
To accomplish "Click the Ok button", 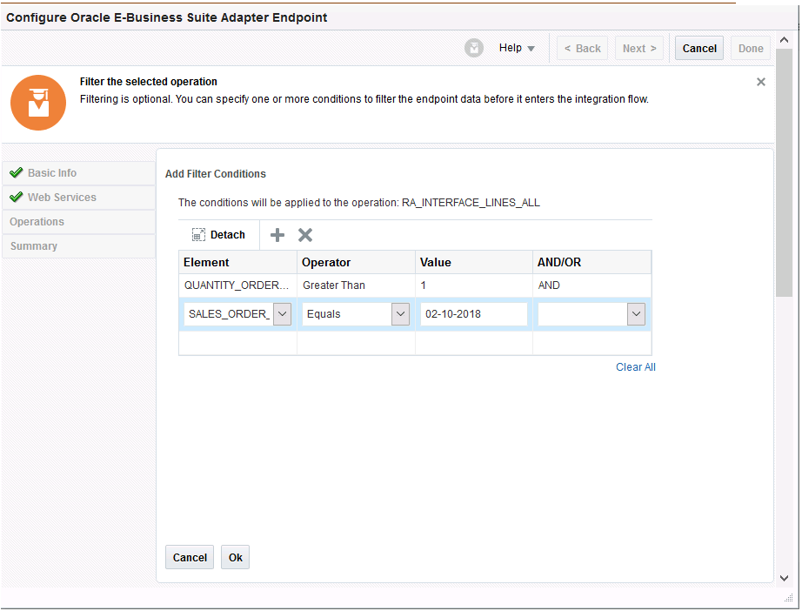I will click(x=235, y=557).
